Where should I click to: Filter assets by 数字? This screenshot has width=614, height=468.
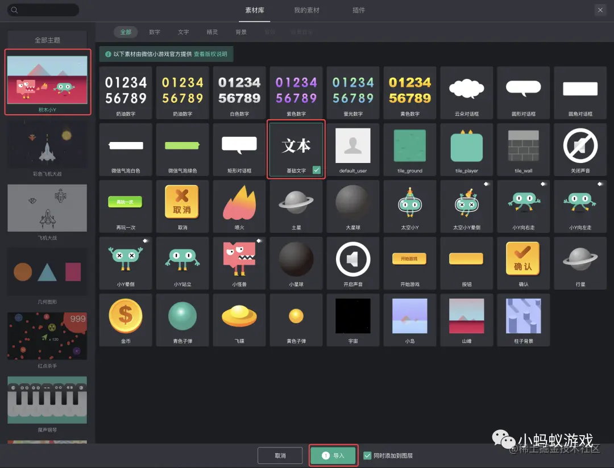(x=155, y=32)
